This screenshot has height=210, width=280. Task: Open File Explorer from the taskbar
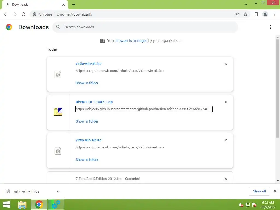pyautogui.click(x=22, y=205)
